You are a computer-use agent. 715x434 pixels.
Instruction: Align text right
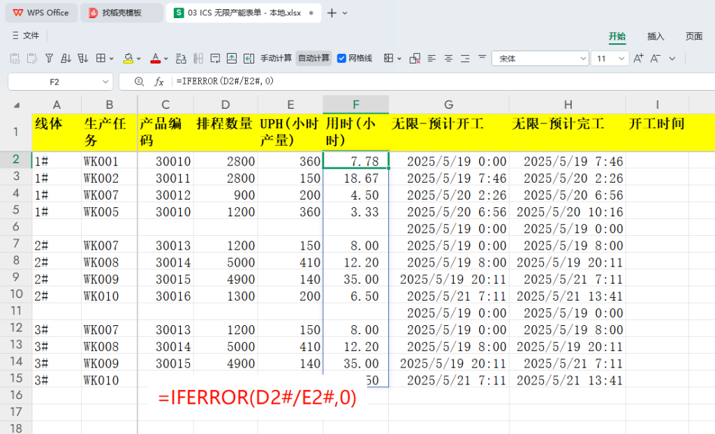point(465,59)
